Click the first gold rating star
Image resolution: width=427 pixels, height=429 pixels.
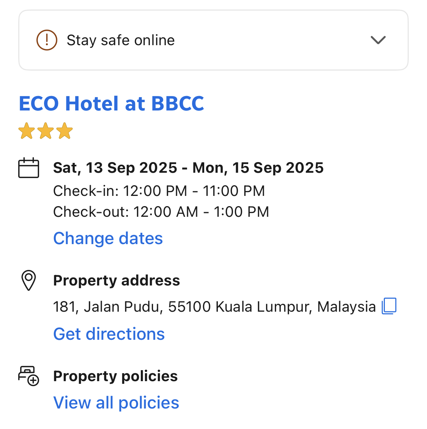click(x=27, y=131)
